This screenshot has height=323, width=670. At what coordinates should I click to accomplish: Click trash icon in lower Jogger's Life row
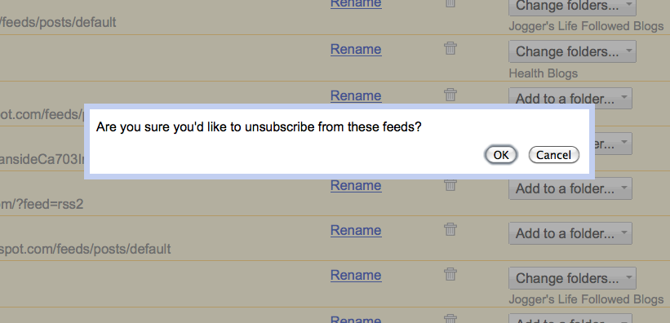(x=450, y=274)
